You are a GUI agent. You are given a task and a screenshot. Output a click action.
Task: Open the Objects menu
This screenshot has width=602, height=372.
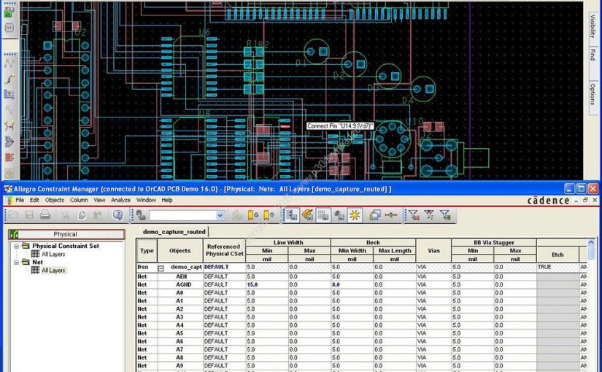(55, 200)
